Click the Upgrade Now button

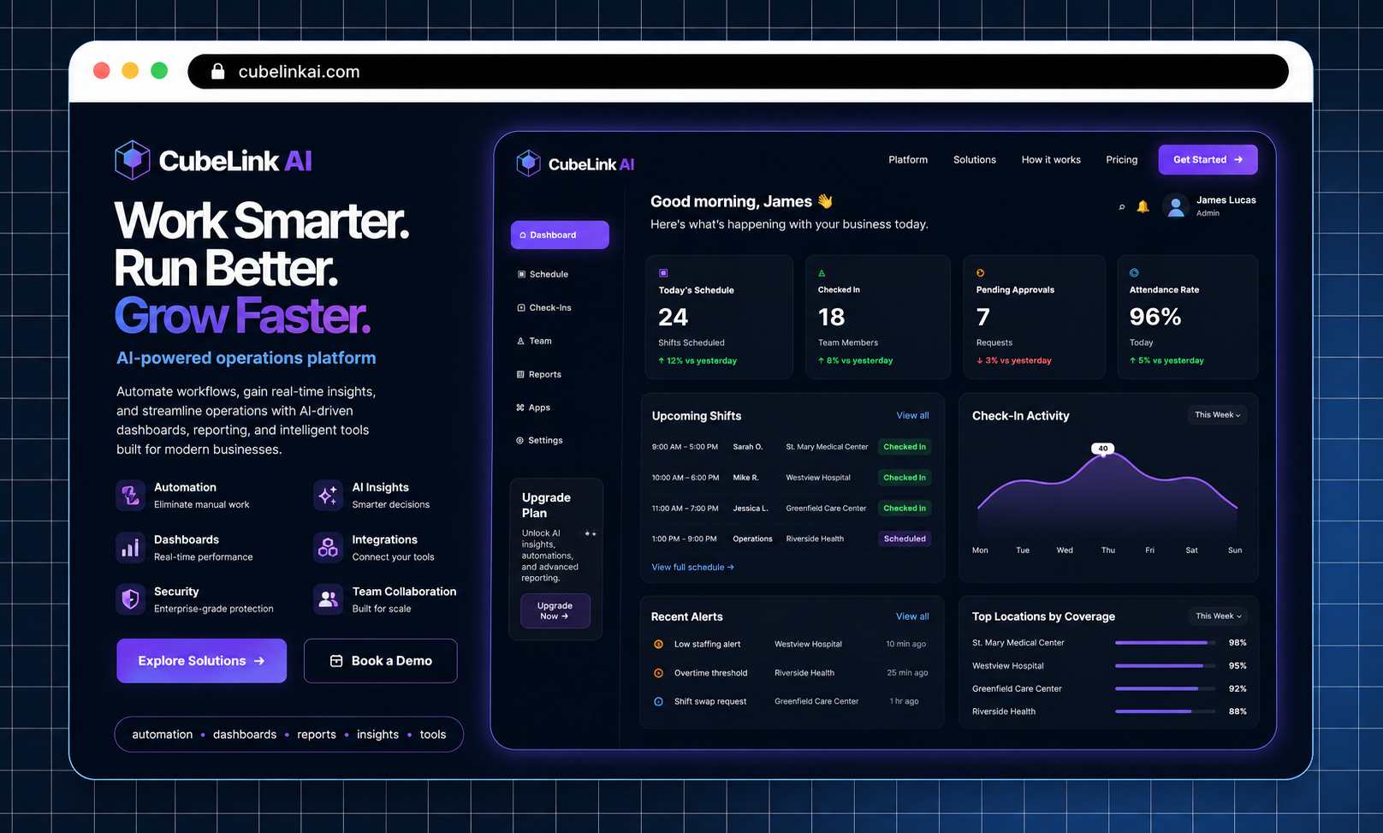coord(555,610)
